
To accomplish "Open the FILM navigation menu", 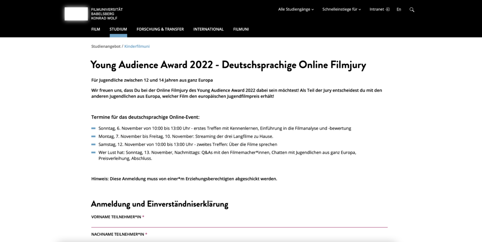I will pos(96,29).
